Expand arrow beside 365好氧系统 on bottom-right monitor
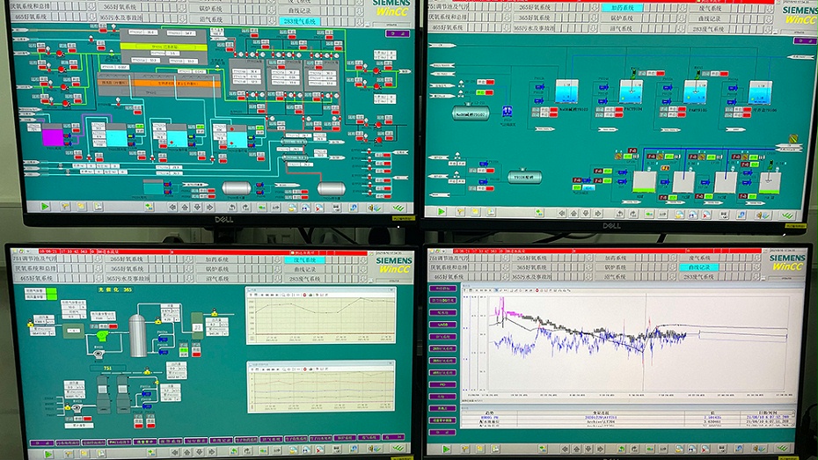Screen dimensions: 818x460 click(589, 267)
